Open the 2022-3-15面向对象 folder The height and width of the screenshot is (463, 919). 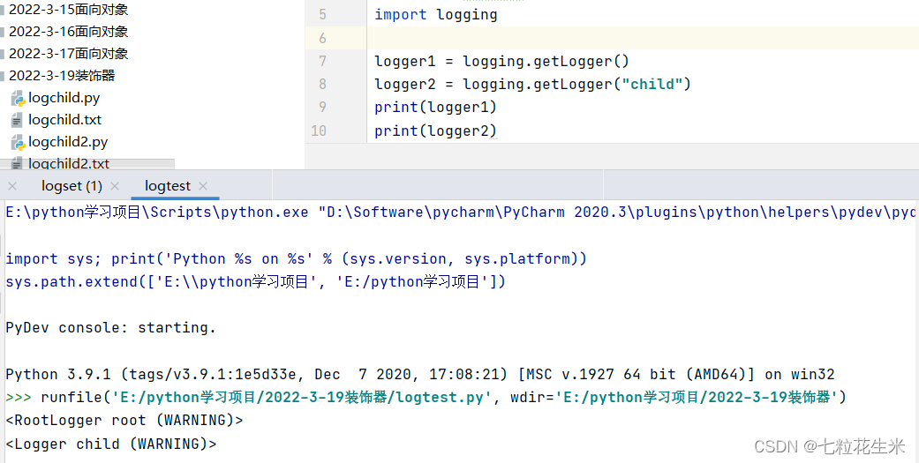point(68,10)
